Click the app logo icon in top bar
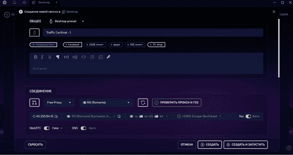293x155 pixels. (x=5, y=2)
